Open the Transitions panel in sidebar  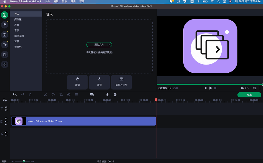pos(4,35)
